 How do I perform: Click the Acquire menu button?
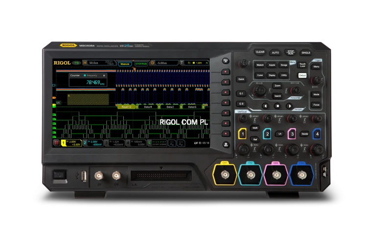(272, 65)
